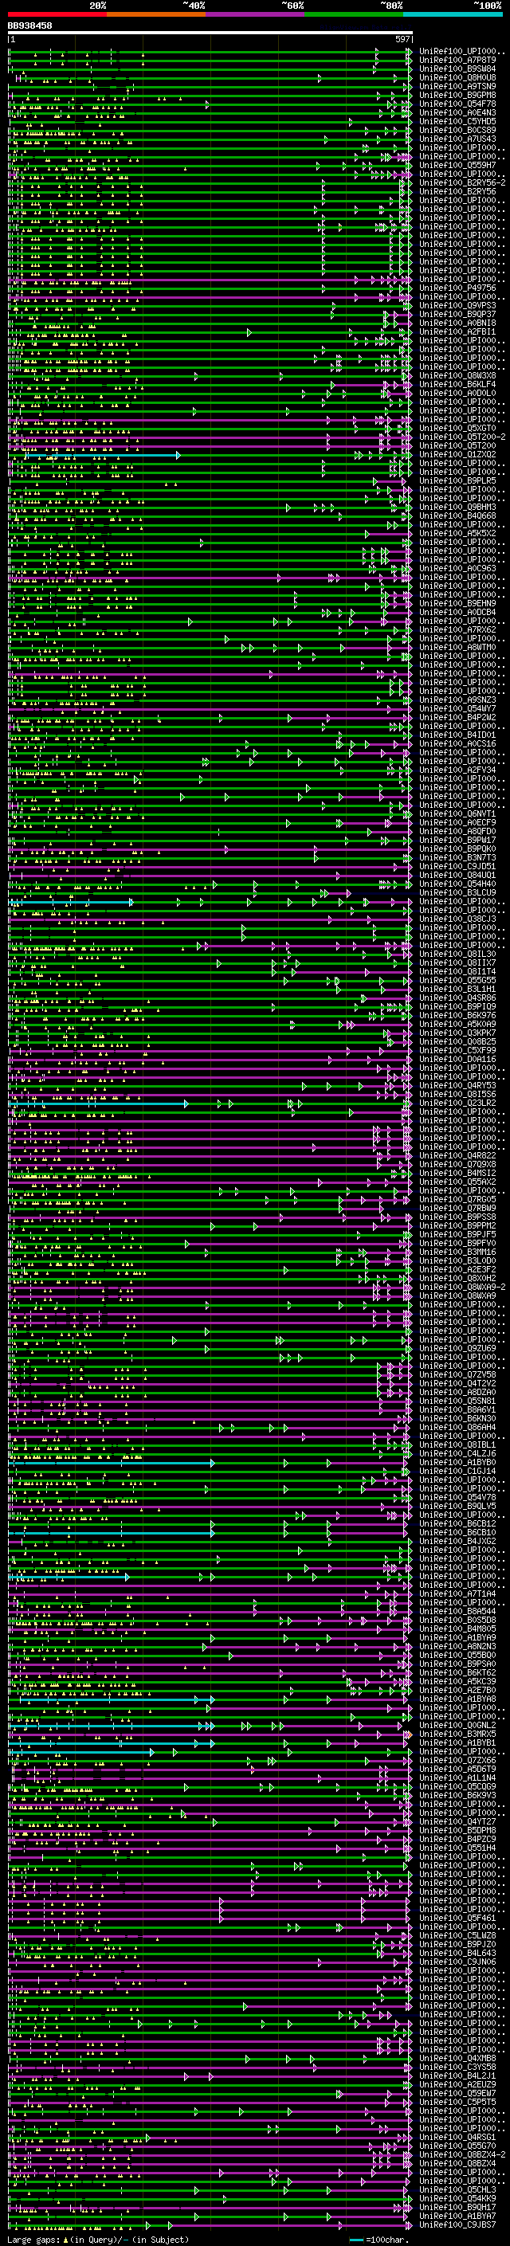Viewport: 510px width, 2246px height.
Task: Select hit UniRef100_C5YHD5
Action: [457, 121]
